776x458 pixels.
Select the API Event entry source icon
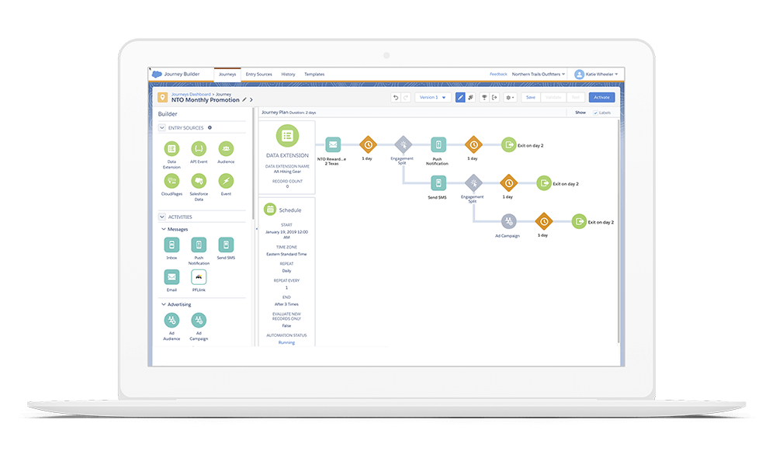tap(199, 149)
